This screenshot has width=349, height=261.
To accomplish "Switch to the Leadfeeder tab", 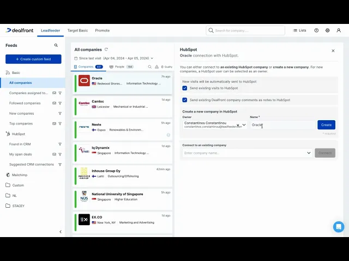I will [50, 30].
